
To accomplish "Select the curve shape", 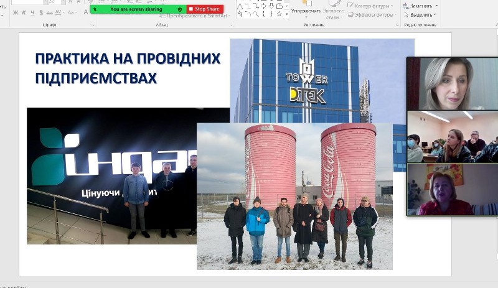I will 256,14.
